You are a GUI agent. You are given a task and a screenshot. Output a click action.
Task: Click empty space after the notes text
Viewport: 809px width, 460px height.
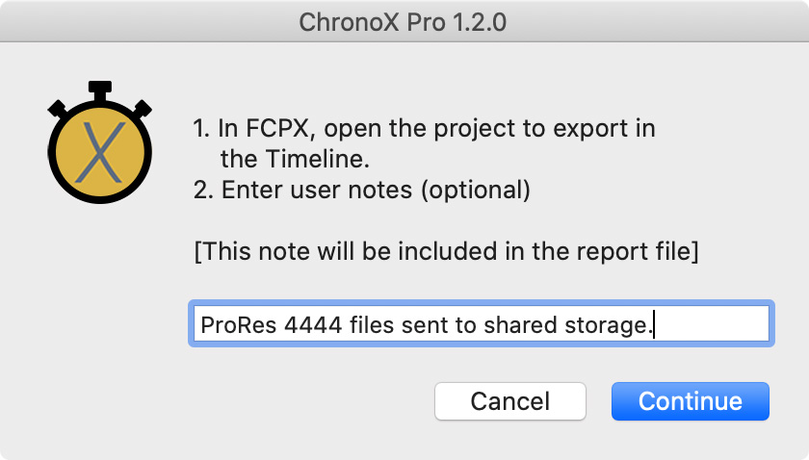point(712,324)
